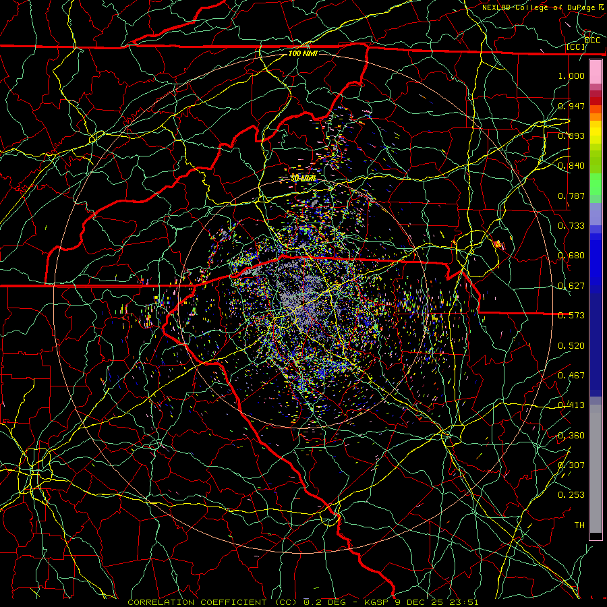
Task: Click the 1.000 legend value
Action: pyautogui.click(x=571, y=76)
